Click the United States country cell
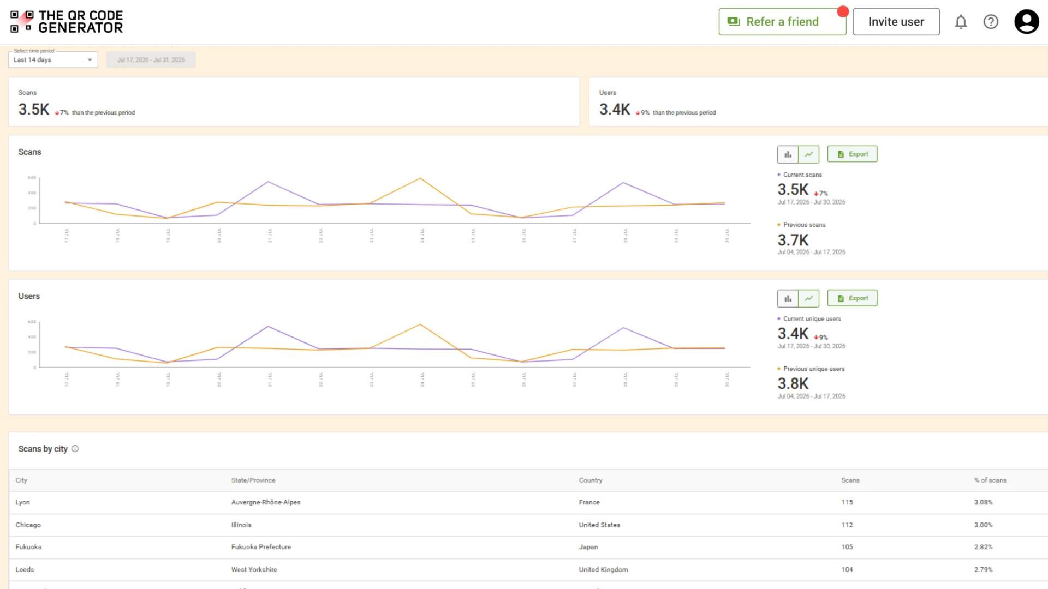The height and width of the screenshot is (589, 1048). [599, 525]
